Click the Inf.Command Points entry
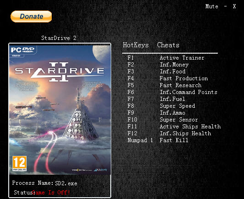 coord(189,92)
